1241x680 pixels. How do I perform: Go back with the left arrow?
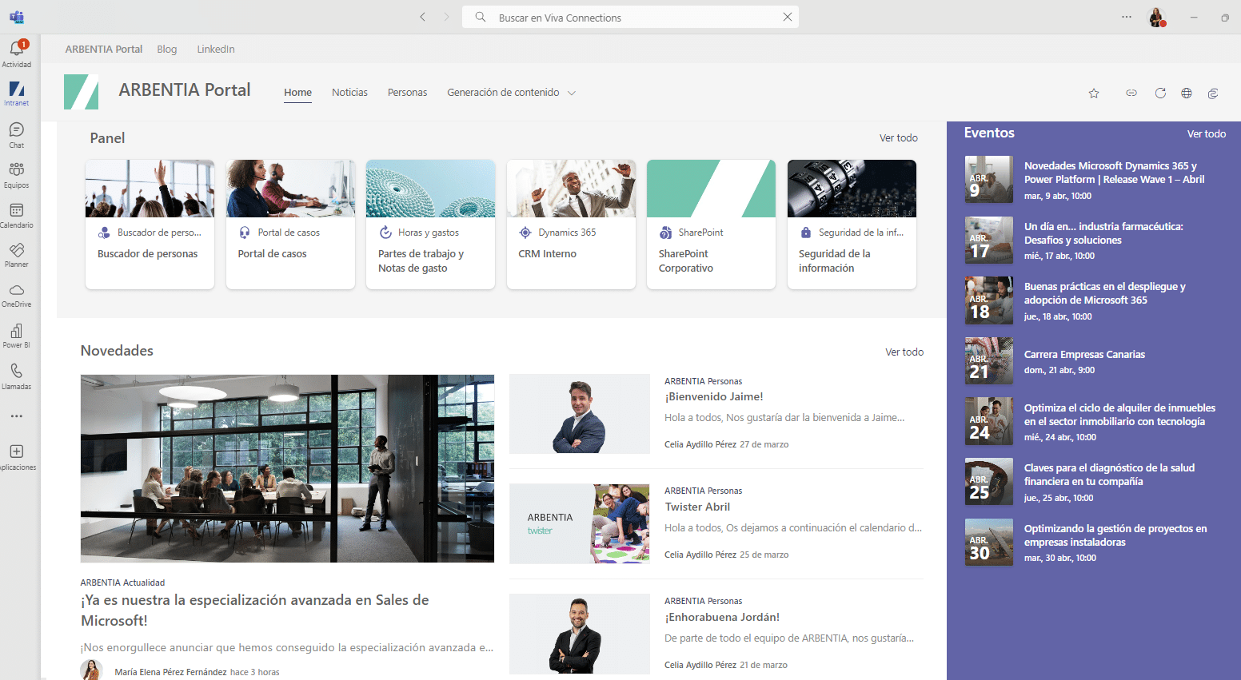423,17
